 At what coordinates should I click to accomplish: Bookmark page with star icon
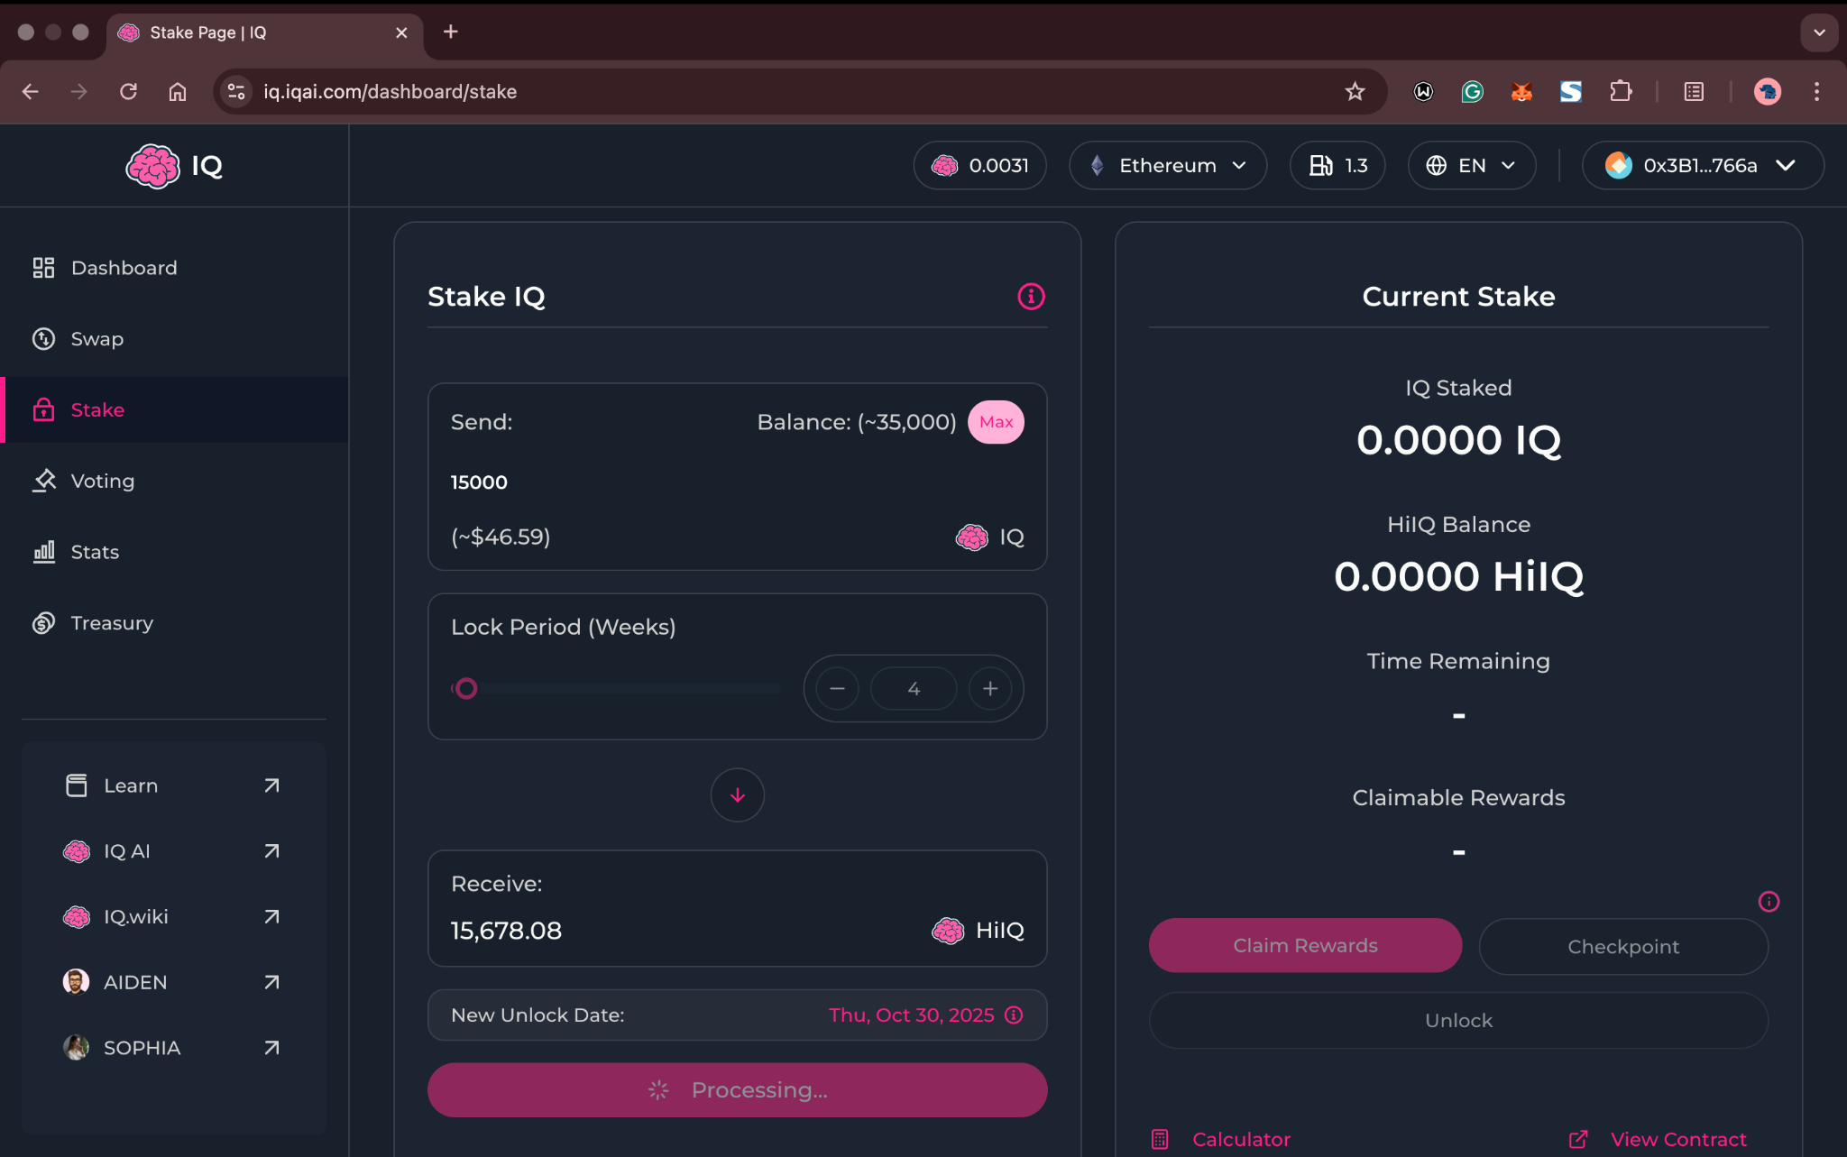click(x=1355, y=91)
